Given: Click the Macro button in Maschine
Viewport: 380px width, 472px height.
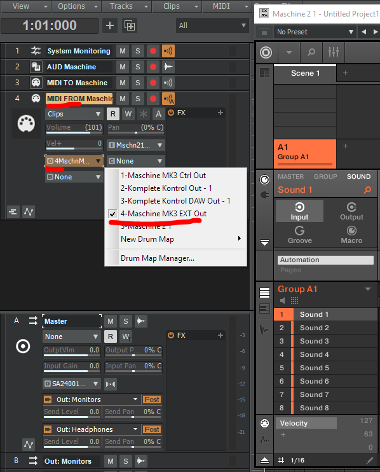Looking at the screenshot, I should pyautogui.click(x=351, y=235).
